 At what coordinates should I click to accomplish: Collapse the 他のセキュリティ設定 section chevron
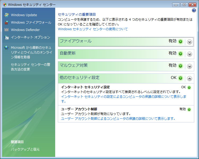point(189,78)
